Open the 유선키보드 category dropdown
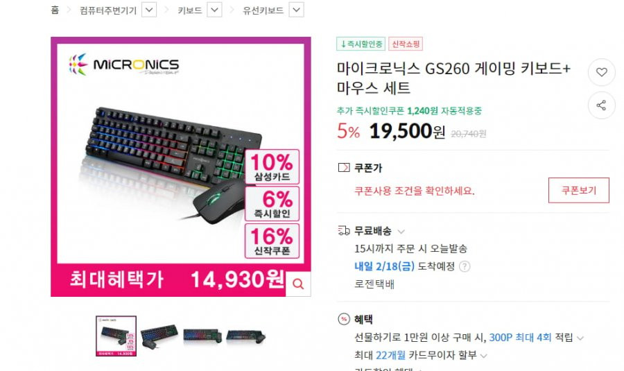This screenshot has height=371, width=624. (297, 10)
